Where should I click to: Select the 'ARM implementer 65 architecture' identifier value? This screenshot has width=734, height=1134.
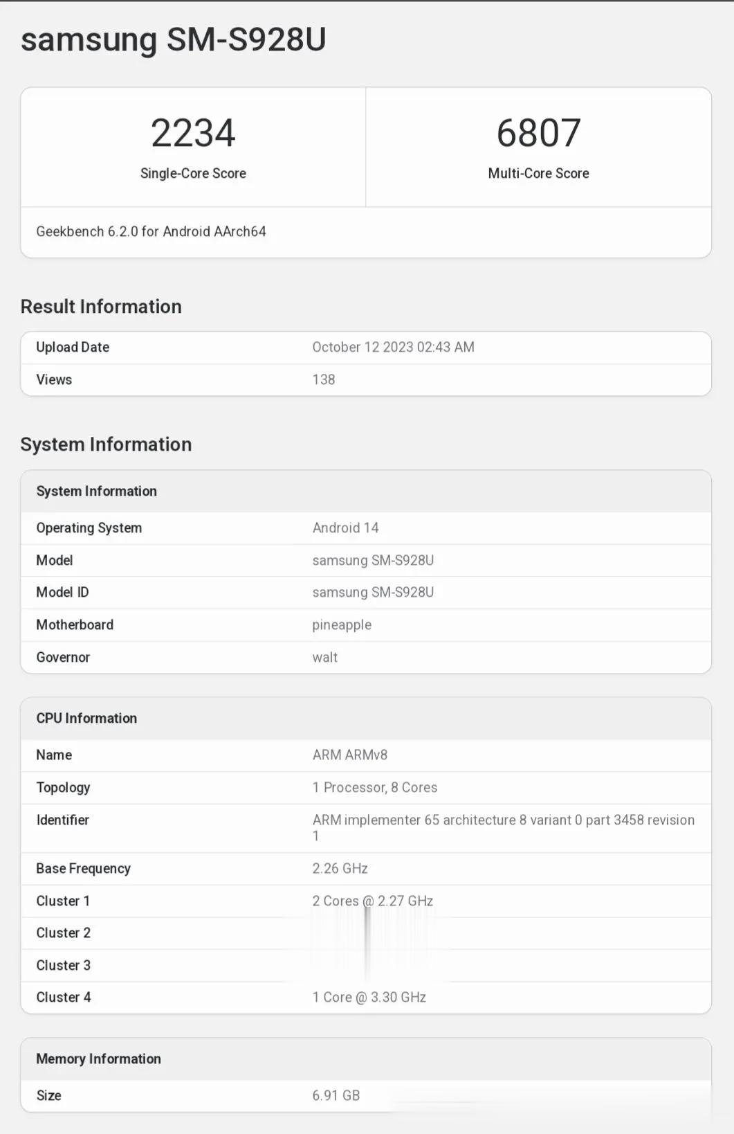504,827
